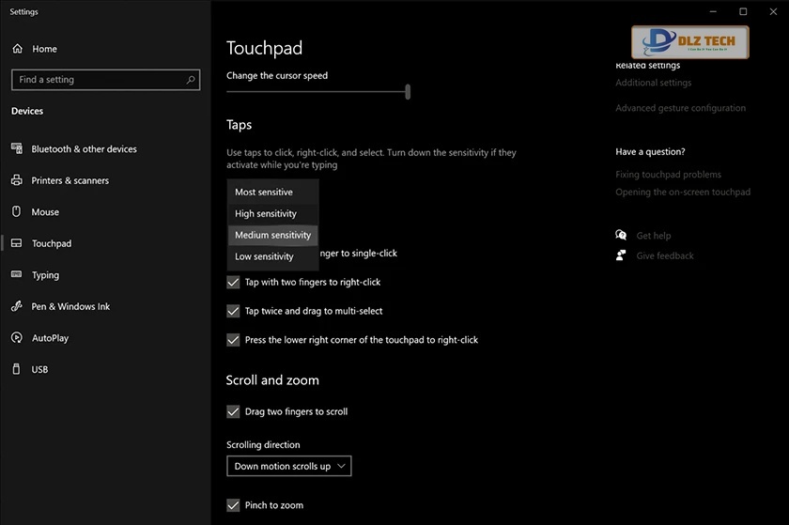The height and width of the screenshot is (525, 789).
Task: Click the Give feedback link
Action: 665,255
